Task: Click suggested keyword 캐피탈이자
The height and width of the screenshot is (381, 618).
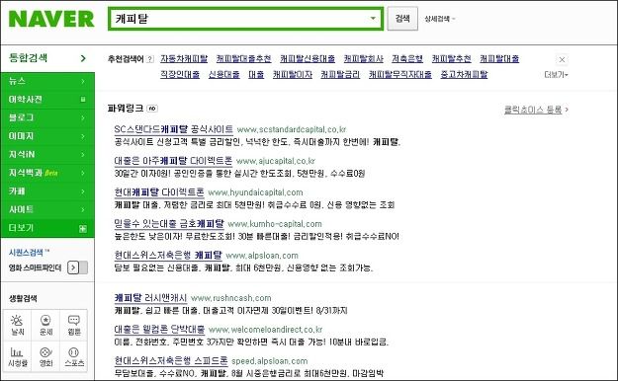Action: click(293, 74)
